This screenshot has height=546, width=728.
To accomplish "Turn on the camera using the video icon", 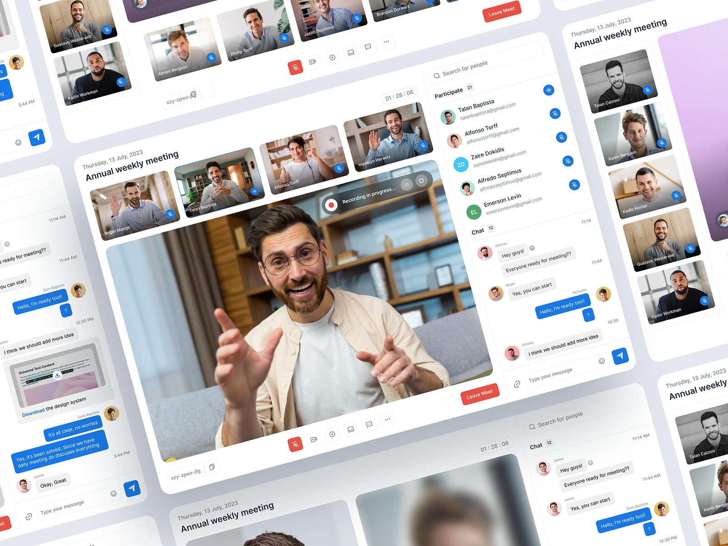I will pos(314,440).
